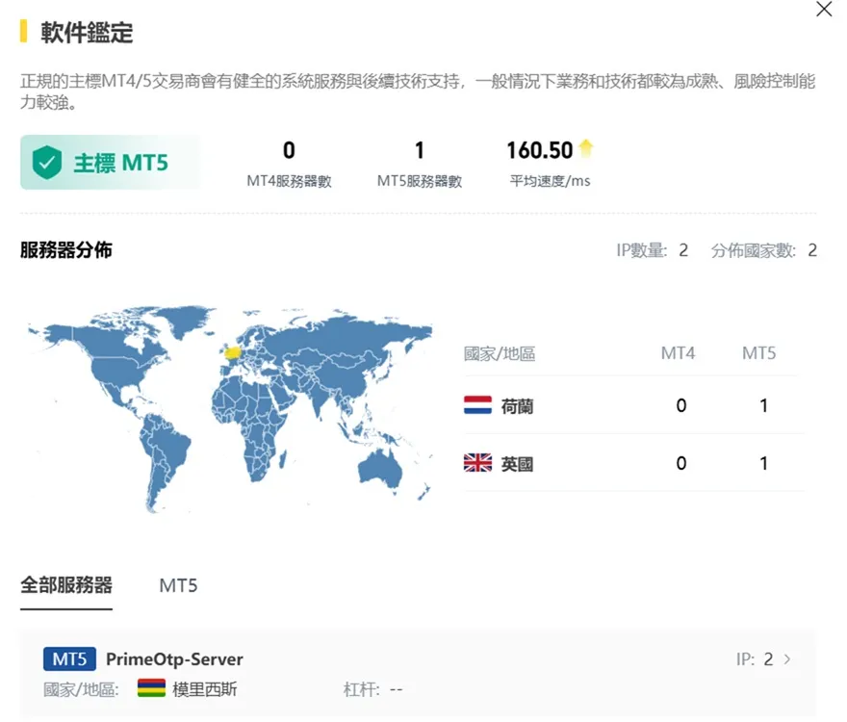Click the MT4 count for 荷蘭

[x=681, y=405]
